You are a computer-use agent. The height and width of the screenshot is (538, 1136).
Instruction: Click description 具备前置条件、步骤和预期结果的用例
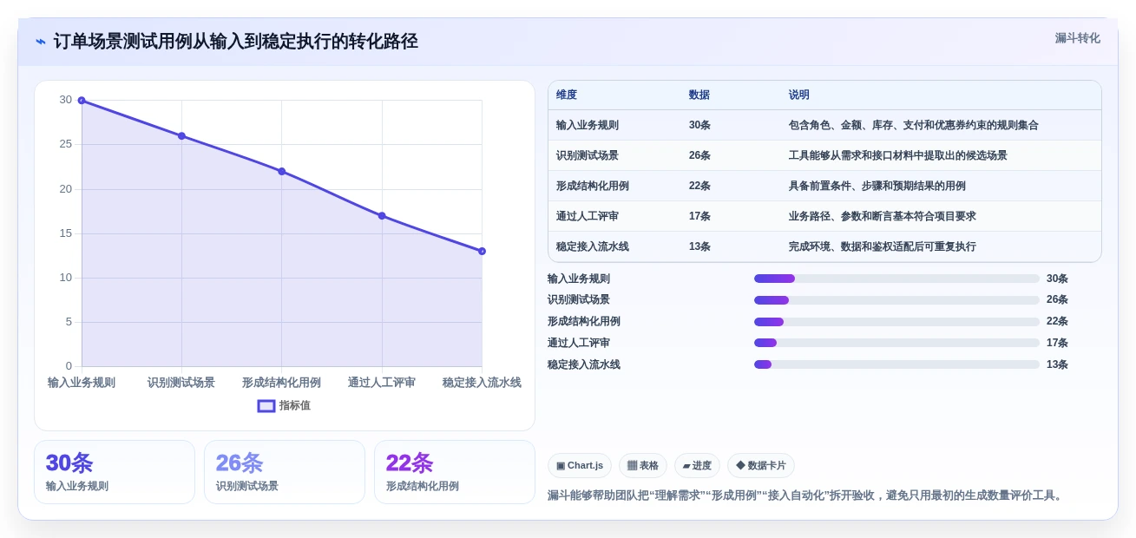(877, 186)
